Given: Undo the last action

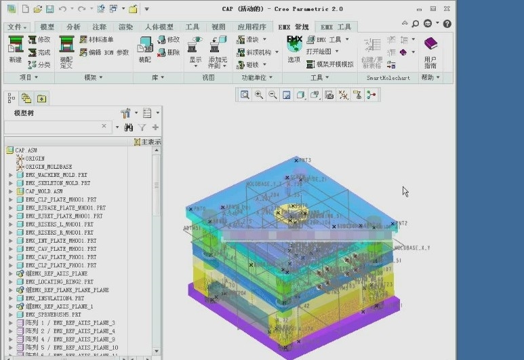Looking at the screenshot, I should click(62, 9).
